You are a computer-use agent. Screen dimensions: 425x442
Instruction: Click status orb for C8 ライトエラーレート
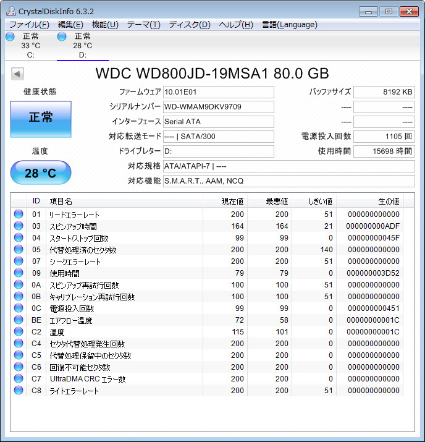pos(19,390)
